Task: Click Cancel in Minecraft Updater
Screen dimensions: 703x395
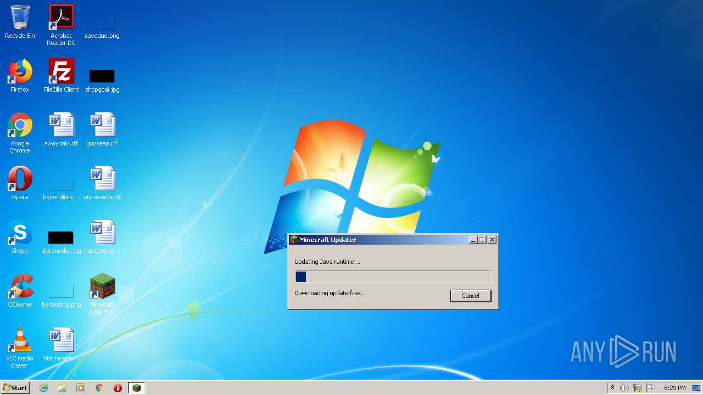Action: (471, 296)
